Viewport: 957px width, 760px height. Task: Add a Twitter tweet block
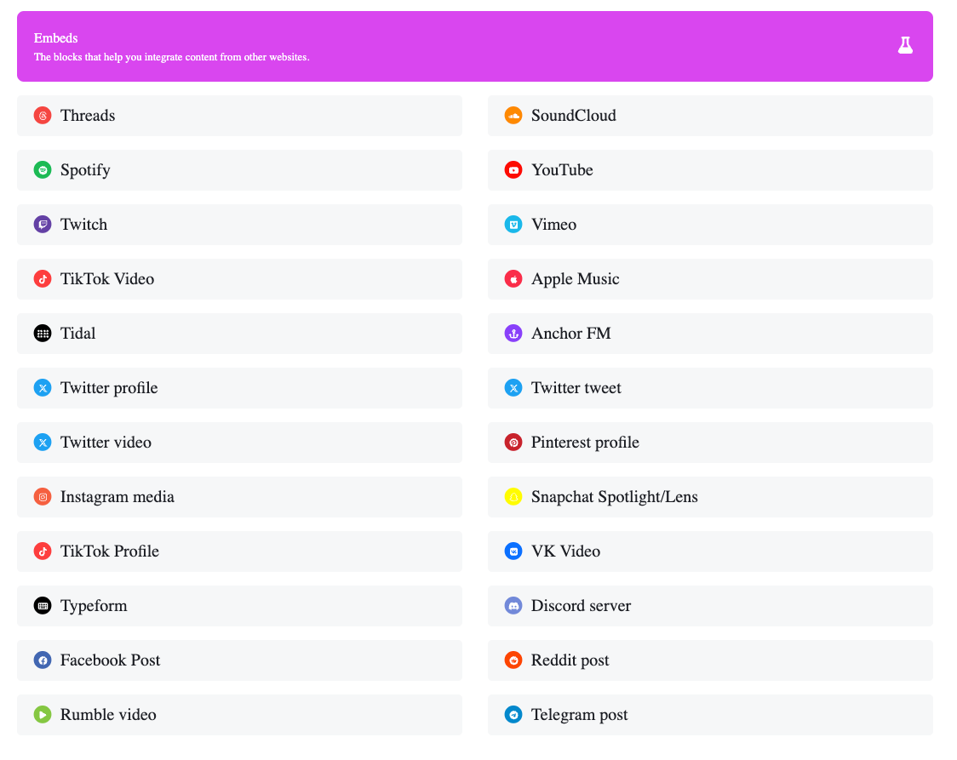710,388
